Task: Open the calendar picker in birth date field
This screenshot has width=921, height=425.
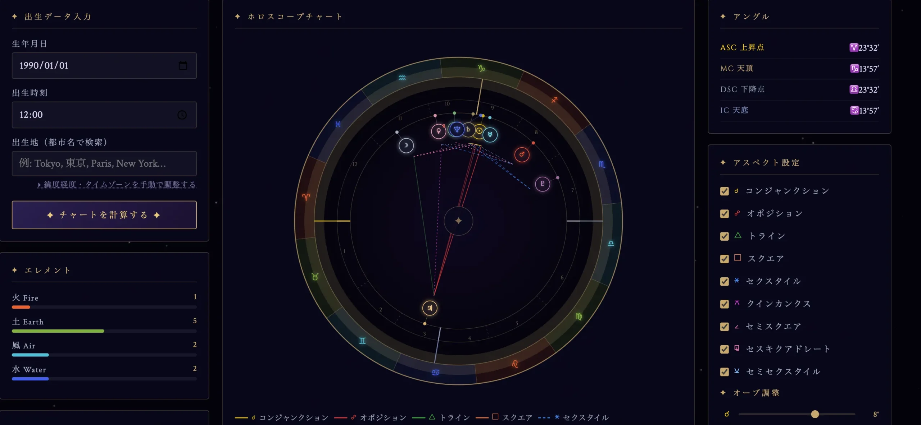Action: (x=183, y=65)
